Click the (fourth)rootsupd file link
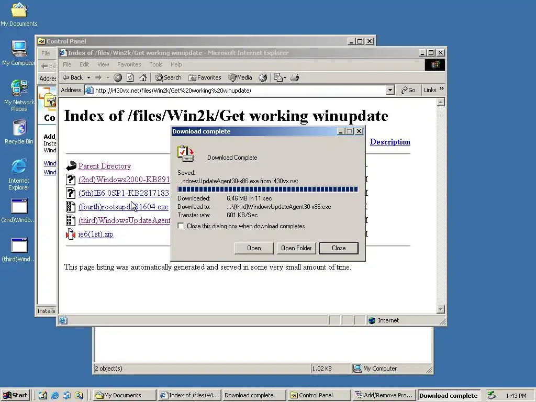The width and height of the screenshot is (536, 402). pos(124,207)
